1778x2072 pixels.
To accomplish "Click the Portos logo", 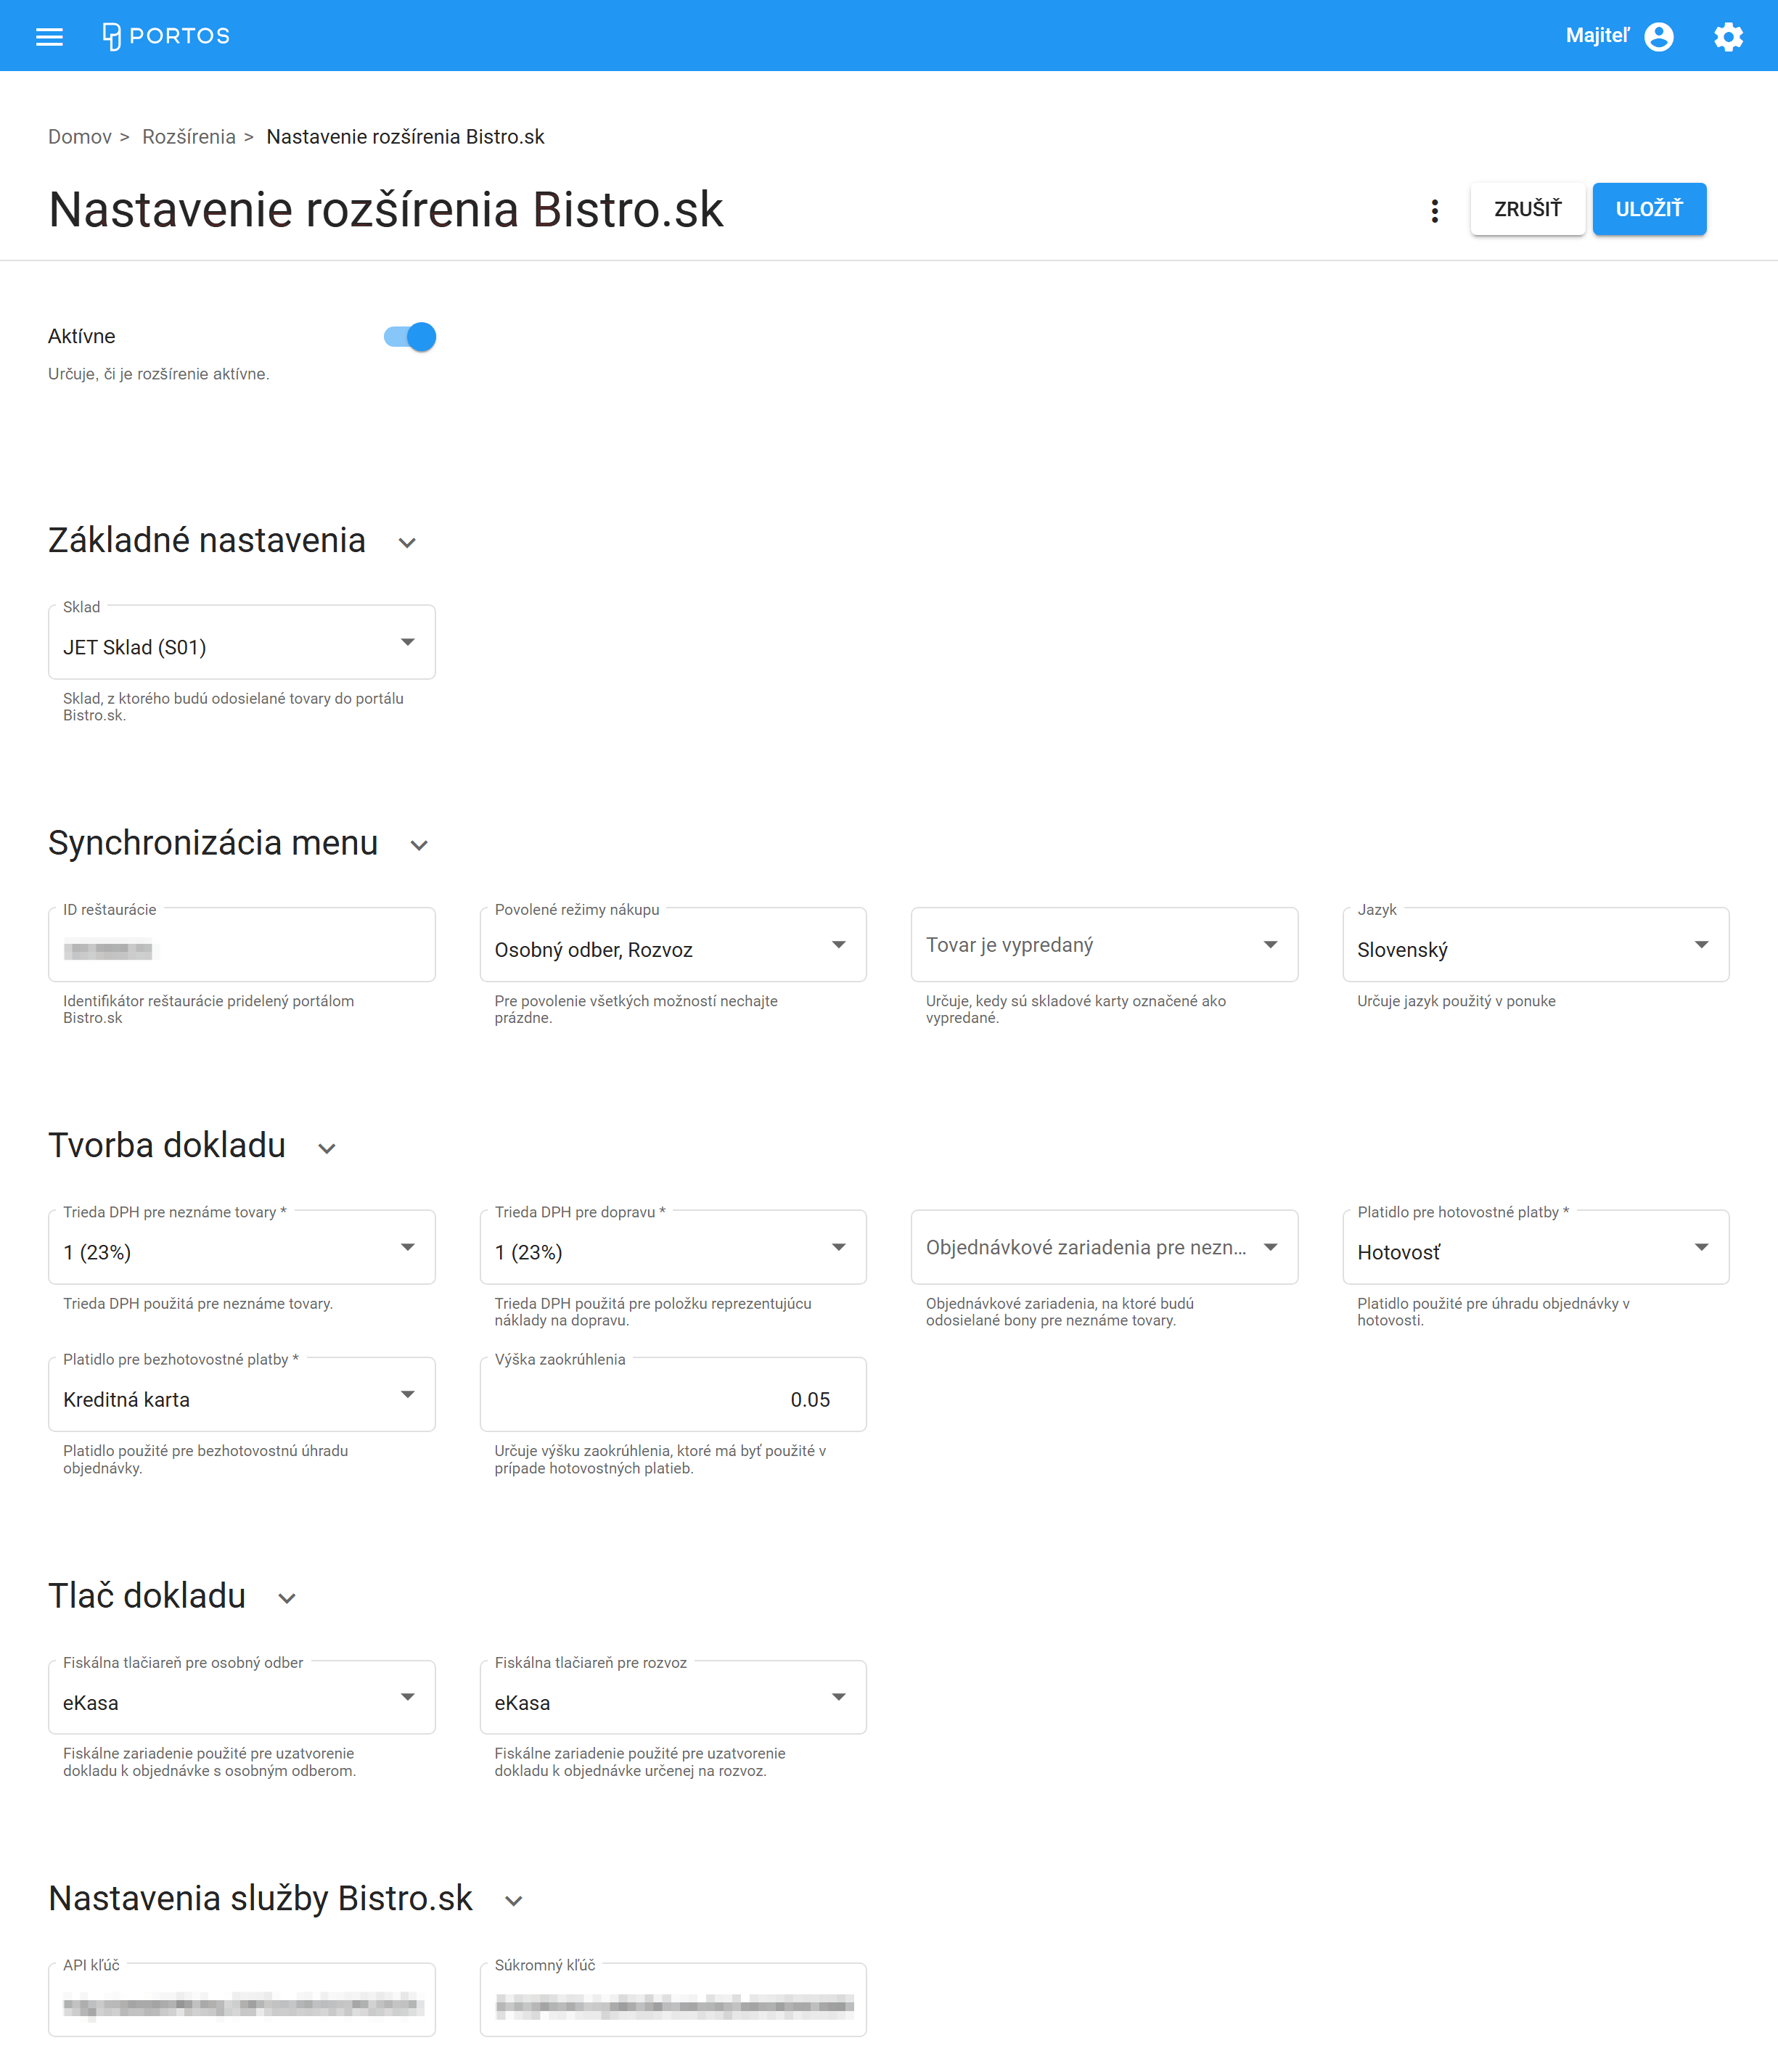I will [x=166, y=36].
